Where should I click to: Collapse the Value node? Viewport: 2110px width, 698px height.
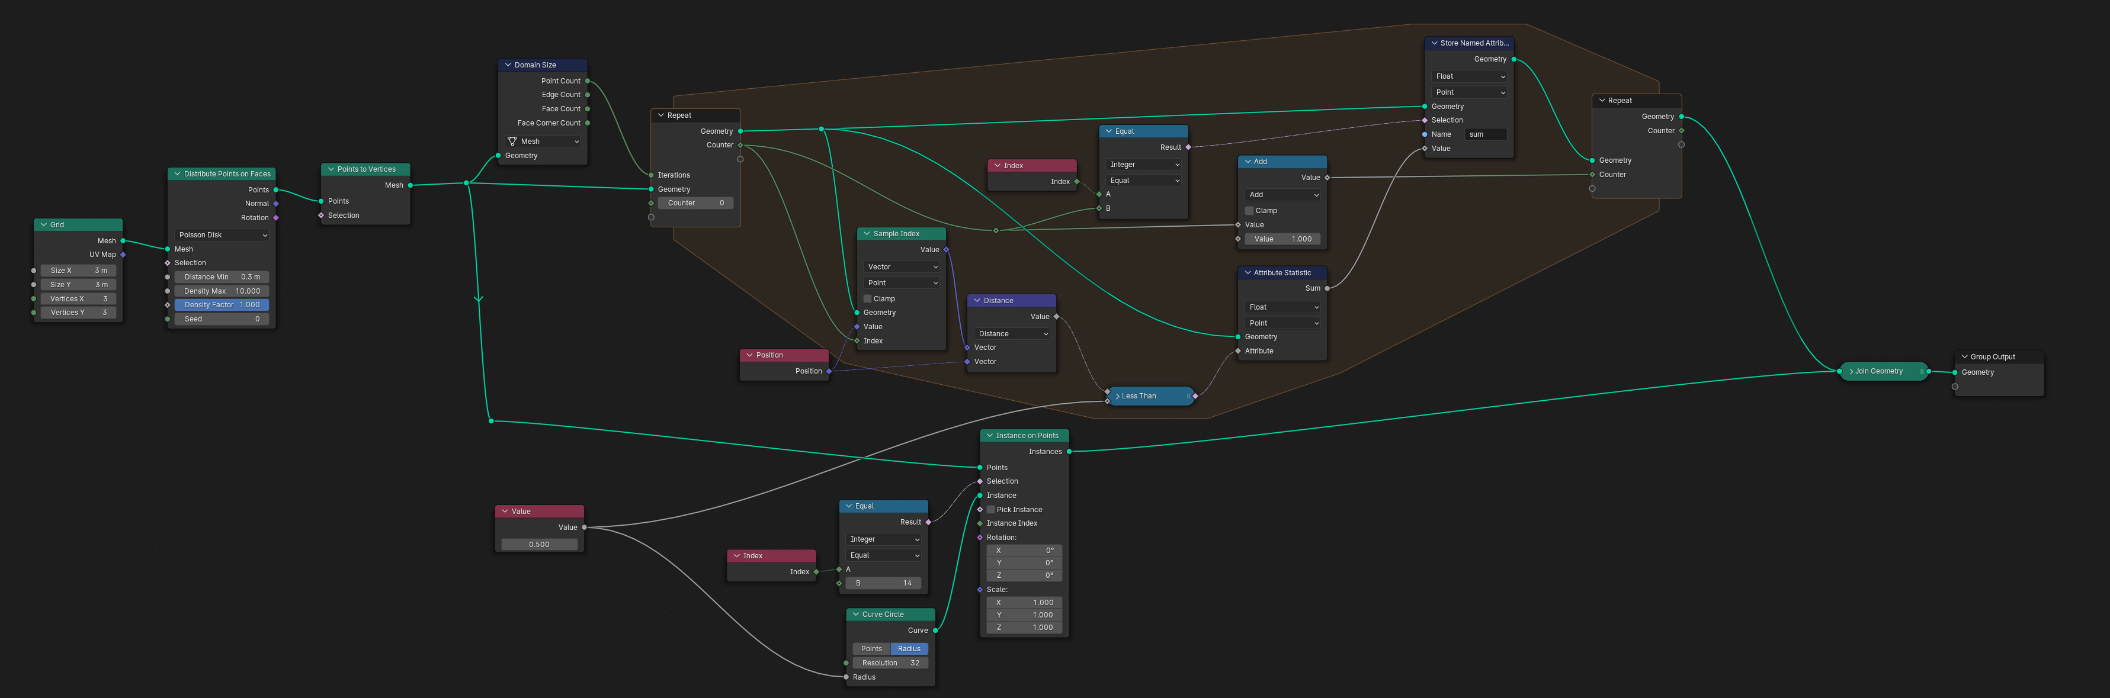pyautogui.click(x=505, y=512)
